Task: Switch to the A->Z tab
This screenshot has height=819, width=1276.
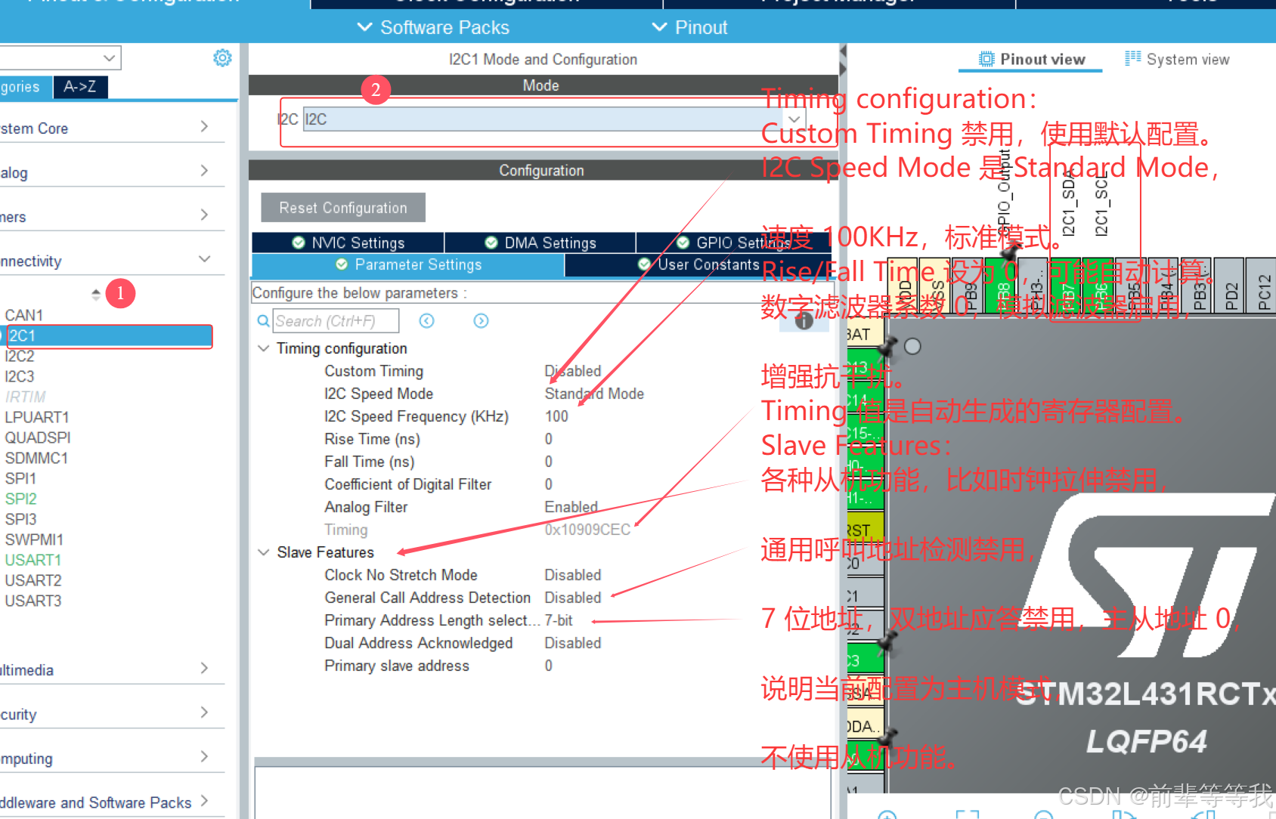Action: point(80,87)
